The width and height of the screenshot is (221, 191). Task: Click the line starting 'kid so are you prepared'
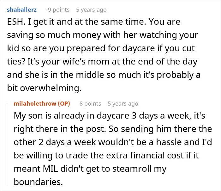pyautogui.click(x=101, y=48)
